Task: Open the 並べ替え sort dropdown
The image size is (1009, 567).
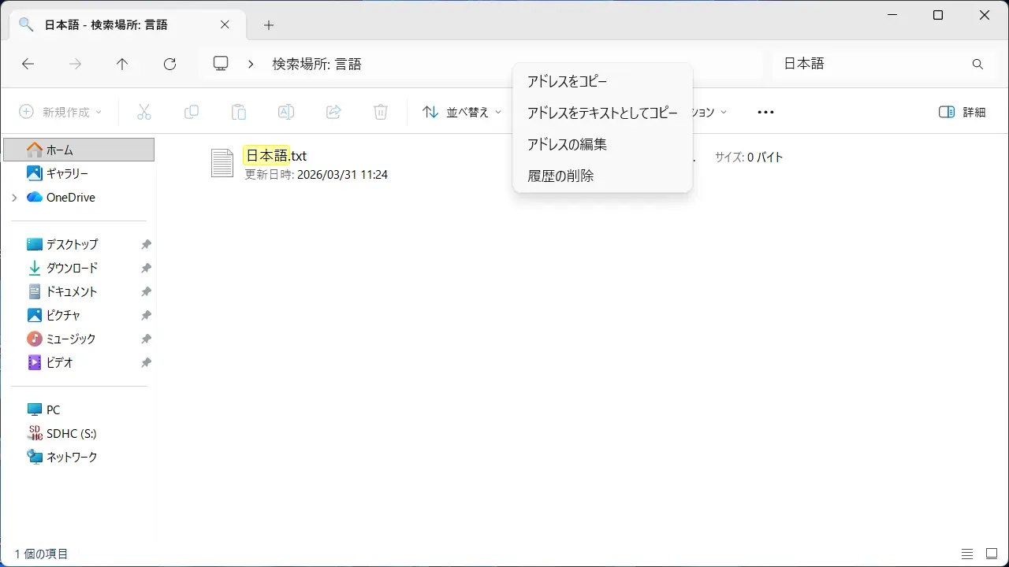Action: pyautogui.click(x=462, y=113)
